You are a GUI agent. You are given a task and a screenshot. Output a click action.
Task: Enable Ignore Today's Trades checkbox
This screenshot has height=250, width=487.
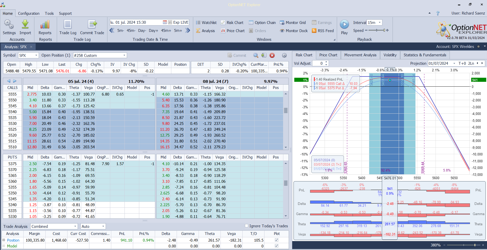(246, 226)
